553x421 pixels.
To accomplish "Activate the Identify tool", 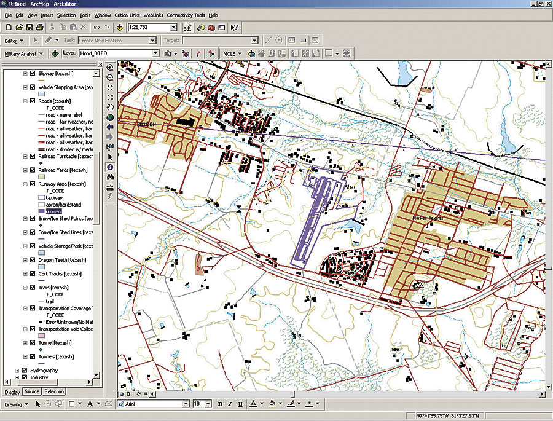I will pyautogui.click(x=110, y=167).
